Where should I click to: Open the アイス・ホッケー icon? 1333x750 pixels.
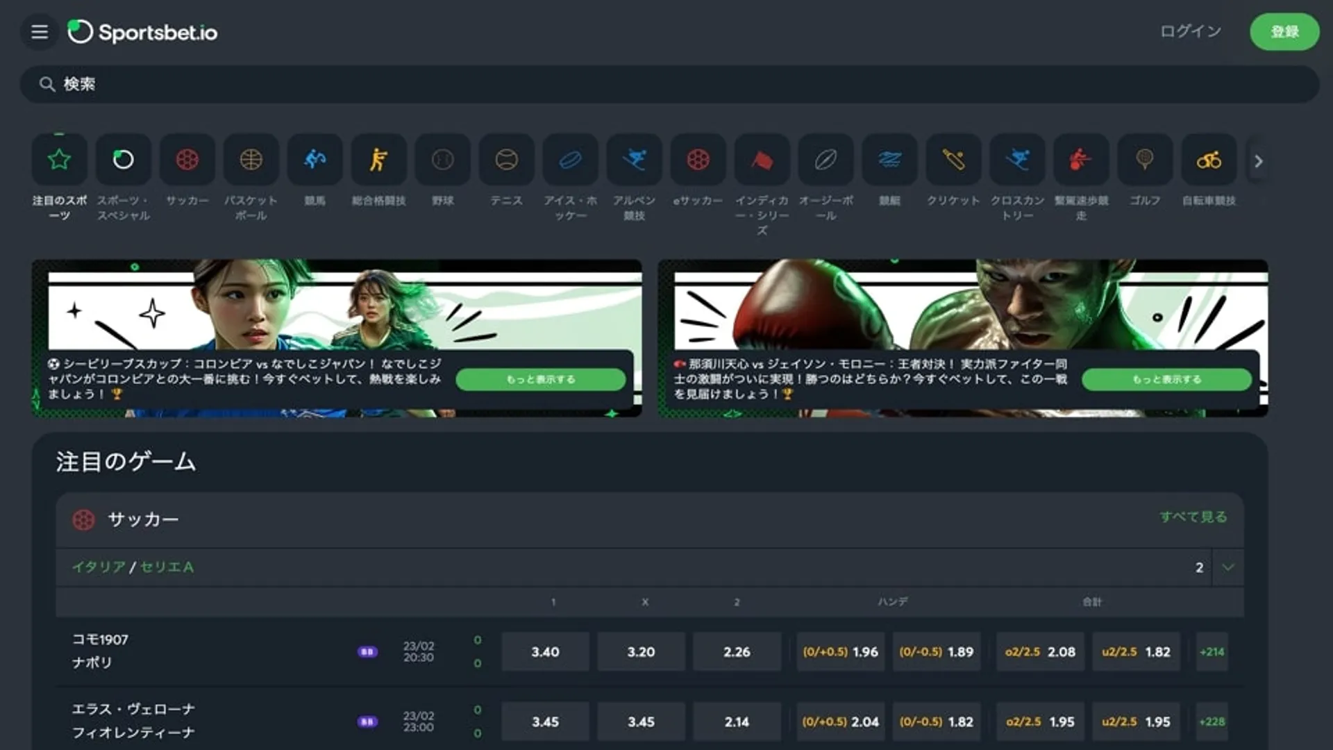click(x=571, y=160)
